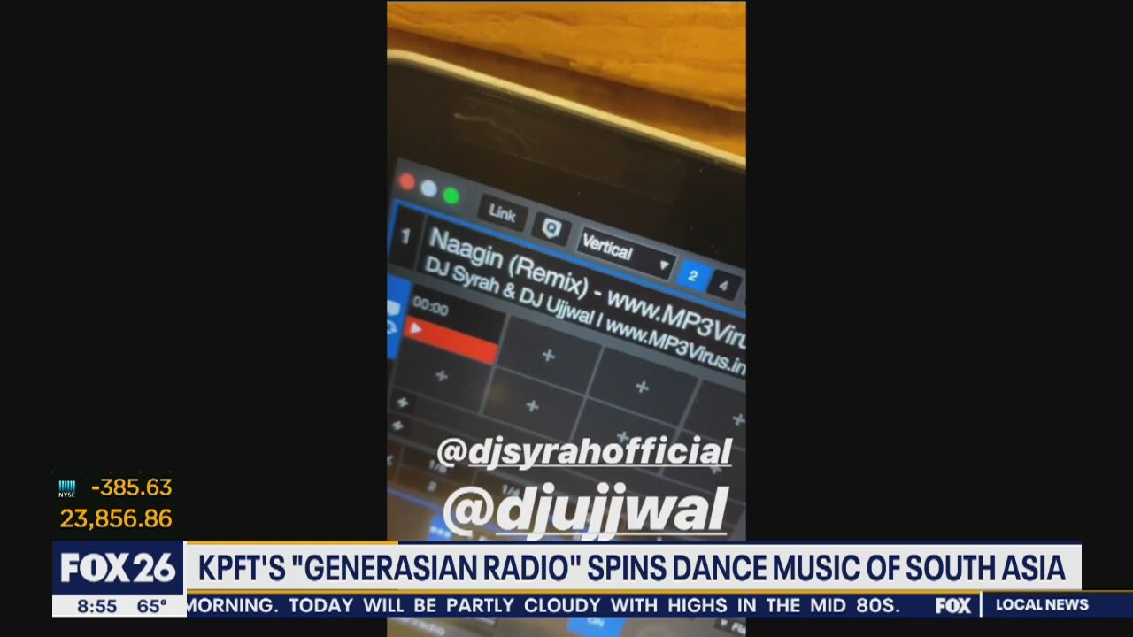1133x637 pixels.
Task: Add cue in empty slot beneath the red cue
Action: click(441, 376)
